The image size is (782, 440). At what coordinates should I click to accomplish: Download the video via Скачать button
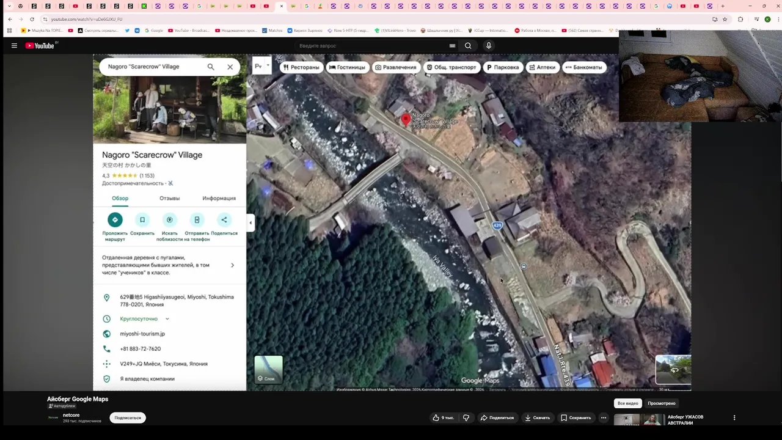click(537, 418)
